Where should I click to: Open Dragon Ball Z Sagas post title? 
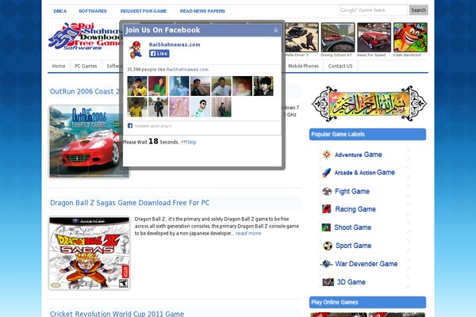(x=129, y=203)
